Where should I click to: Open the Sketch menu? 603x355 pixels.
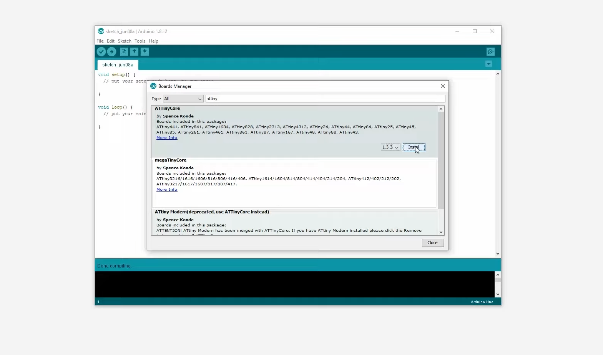click(x=125, y=41)
